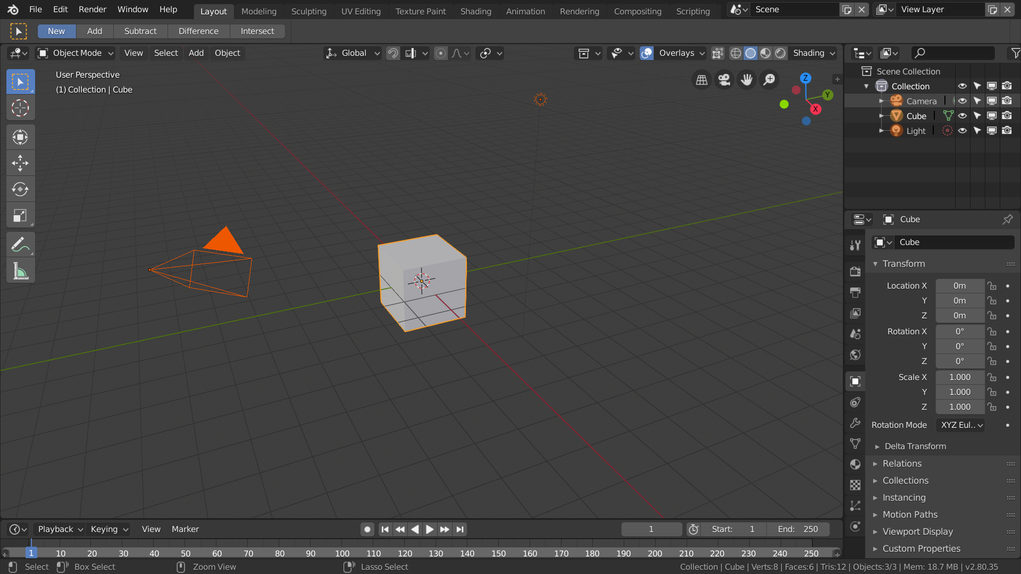Hide the Cube in viewport via eye icon
This screenshot has height=574, width=1021.
point(963,116)
